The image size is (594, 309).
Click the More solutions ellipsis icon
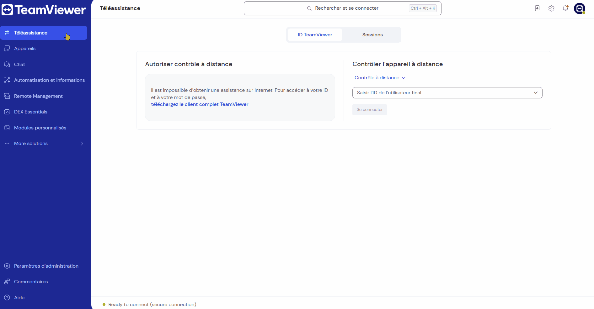[7, 143]
